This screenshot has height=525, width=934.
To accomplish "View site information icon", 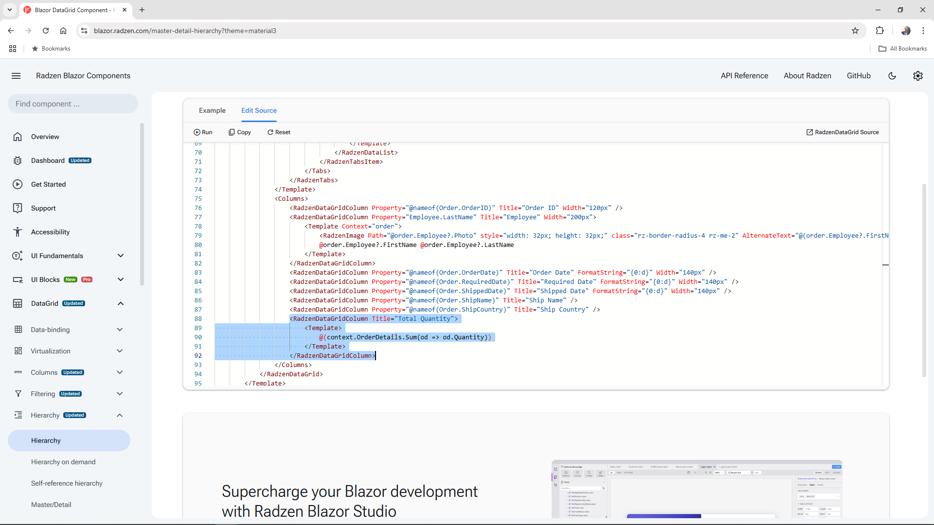I will pos(84,31).
